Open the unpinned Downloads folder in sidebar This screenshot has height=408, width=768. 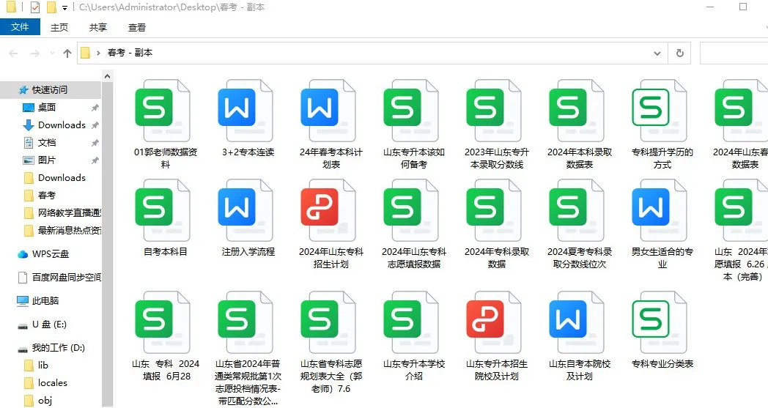[x=62, y=178]
